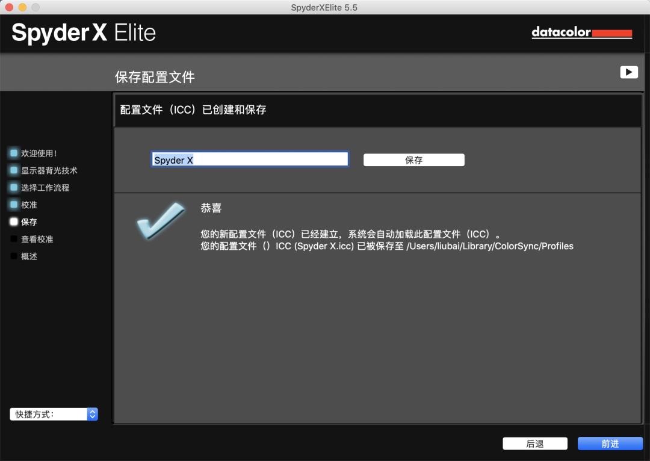
Task: Select the 校准 step indicator
Action: tap(14, 205)
